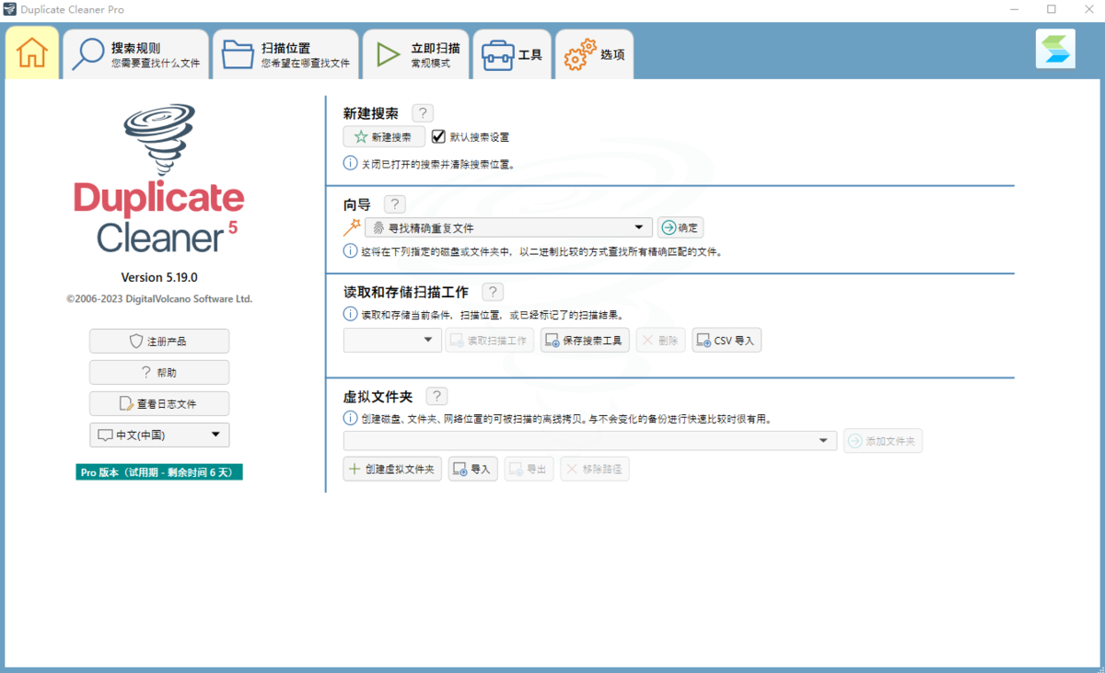
Task: Click the info icon below the wizard dropdown
Action: (351, 251)
